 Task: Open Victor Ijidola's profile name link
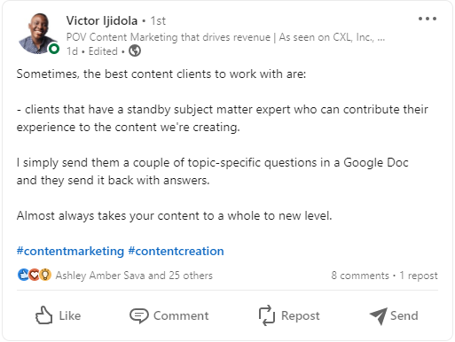pos(102,20)
